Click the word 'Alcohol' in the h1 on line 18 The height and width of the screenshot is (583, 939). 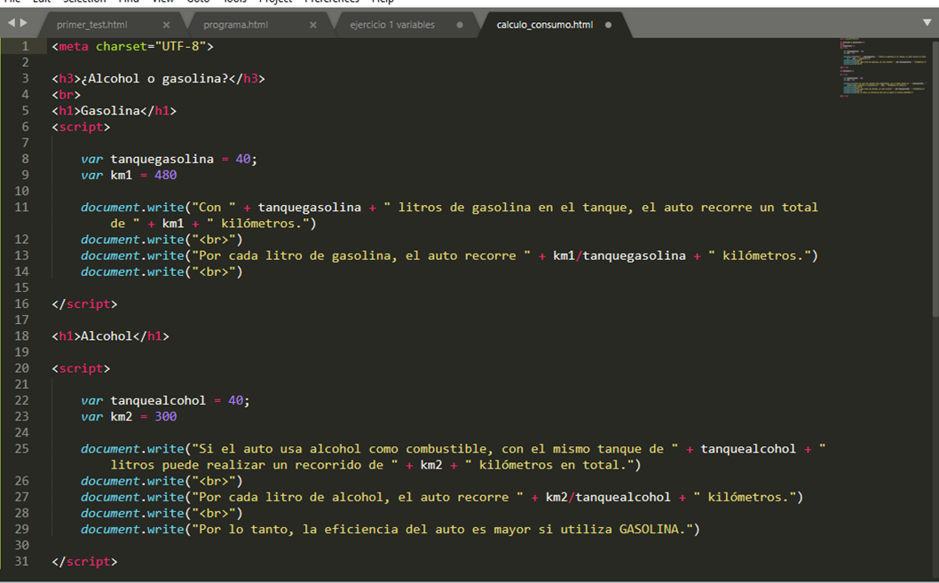(107, 336)
